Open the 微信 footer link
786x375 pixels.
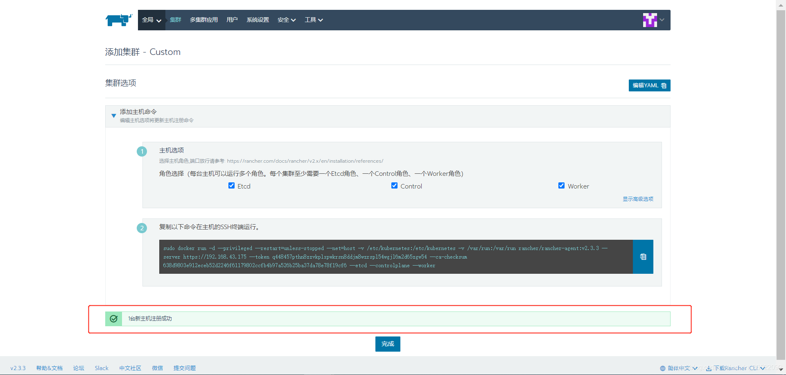coord(158,368)
